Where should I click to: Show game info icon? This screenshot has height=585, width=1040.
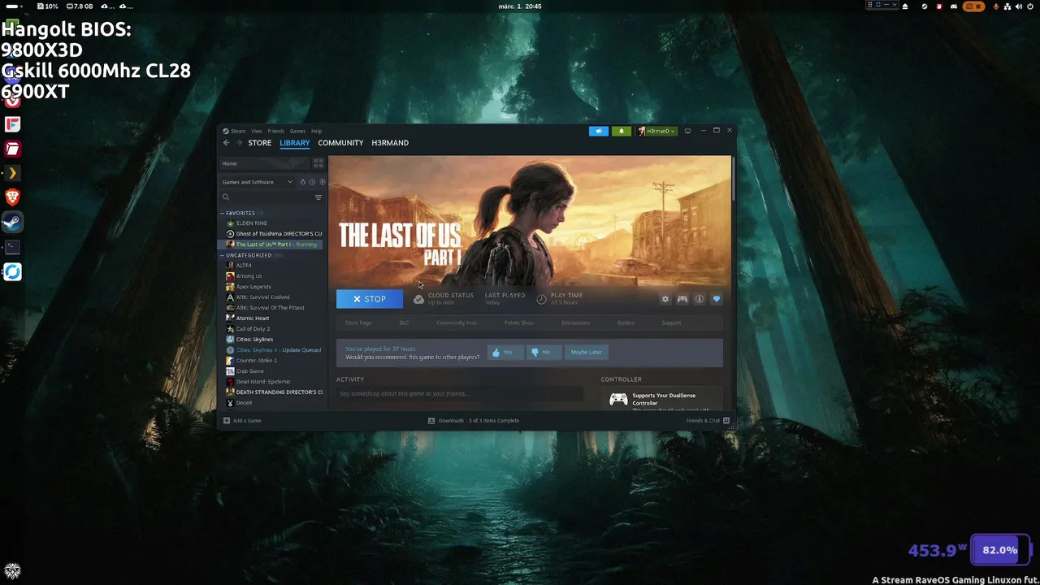click(700, 299)
